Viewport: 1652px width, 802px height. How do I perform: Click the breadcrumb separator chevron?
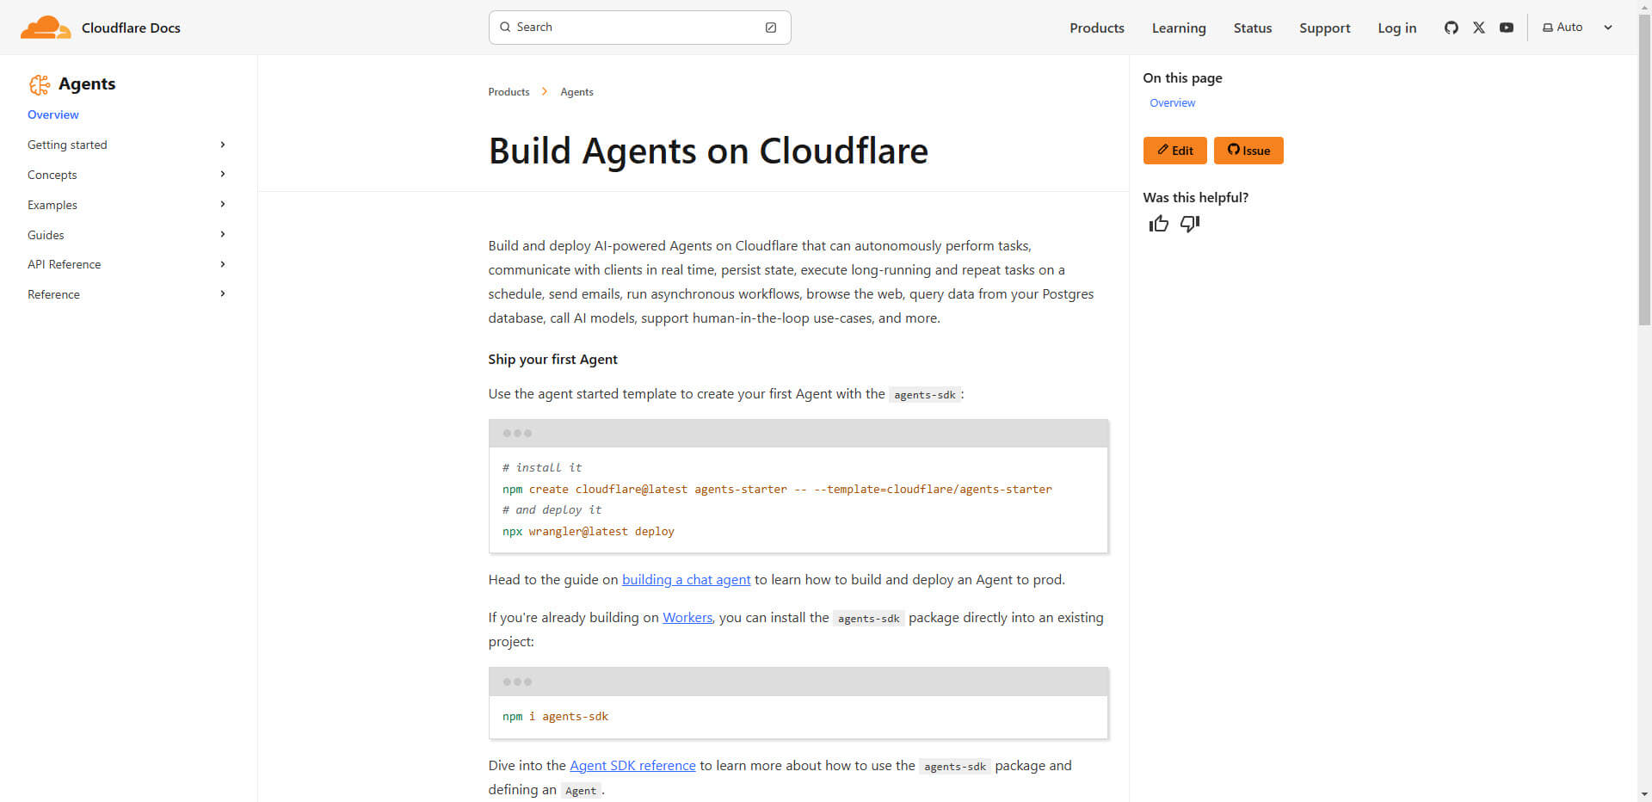[545, 91]
